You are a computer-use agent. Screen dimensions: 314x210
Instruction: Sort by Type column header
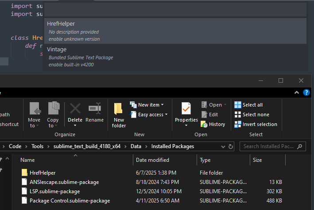tap(205, 160)
